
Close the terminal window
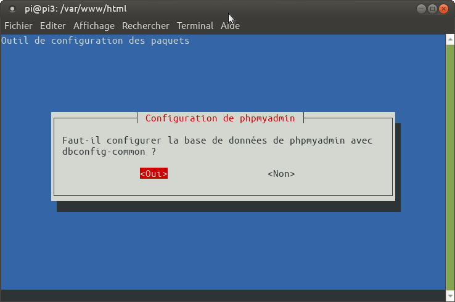(443, 9)
